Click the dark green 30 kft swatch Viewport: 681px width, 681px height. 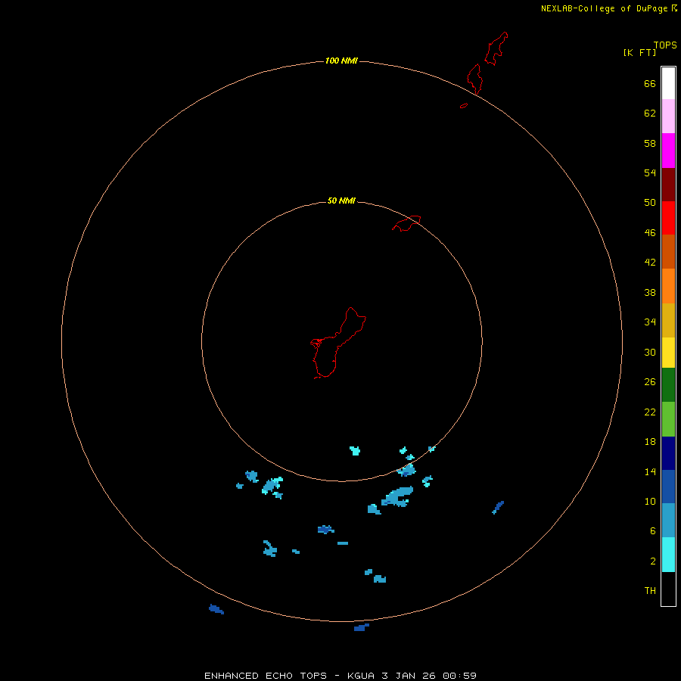668,385
